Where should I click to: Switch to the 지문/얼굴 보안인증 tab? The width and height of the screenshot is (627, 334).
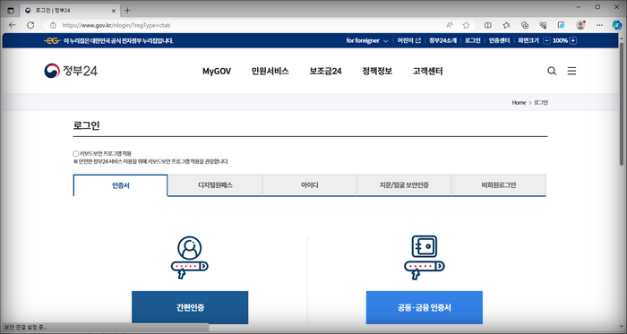click(404, 185)
